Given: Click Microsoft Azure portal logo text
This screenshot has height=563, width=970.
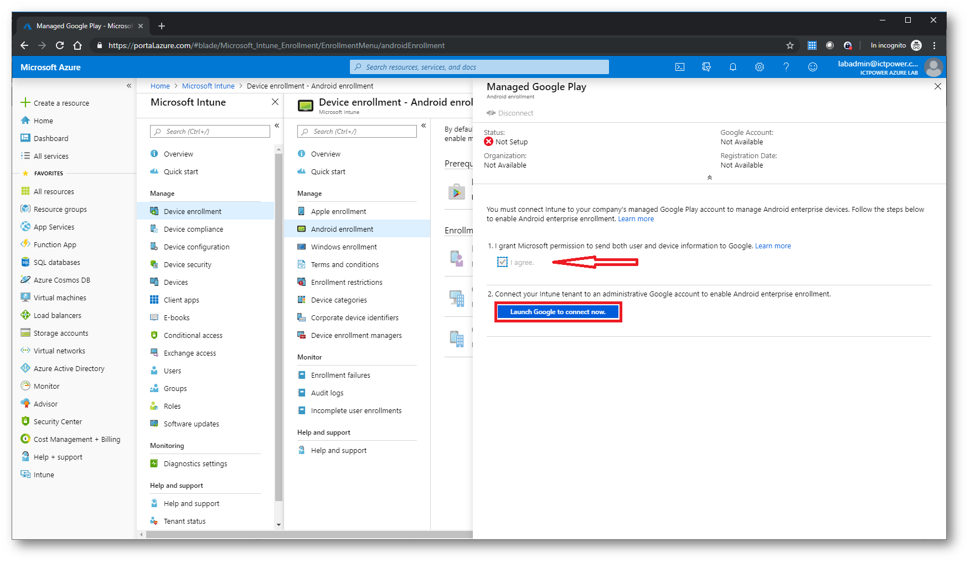Looking at the screenshot, I should pos(50,67).
